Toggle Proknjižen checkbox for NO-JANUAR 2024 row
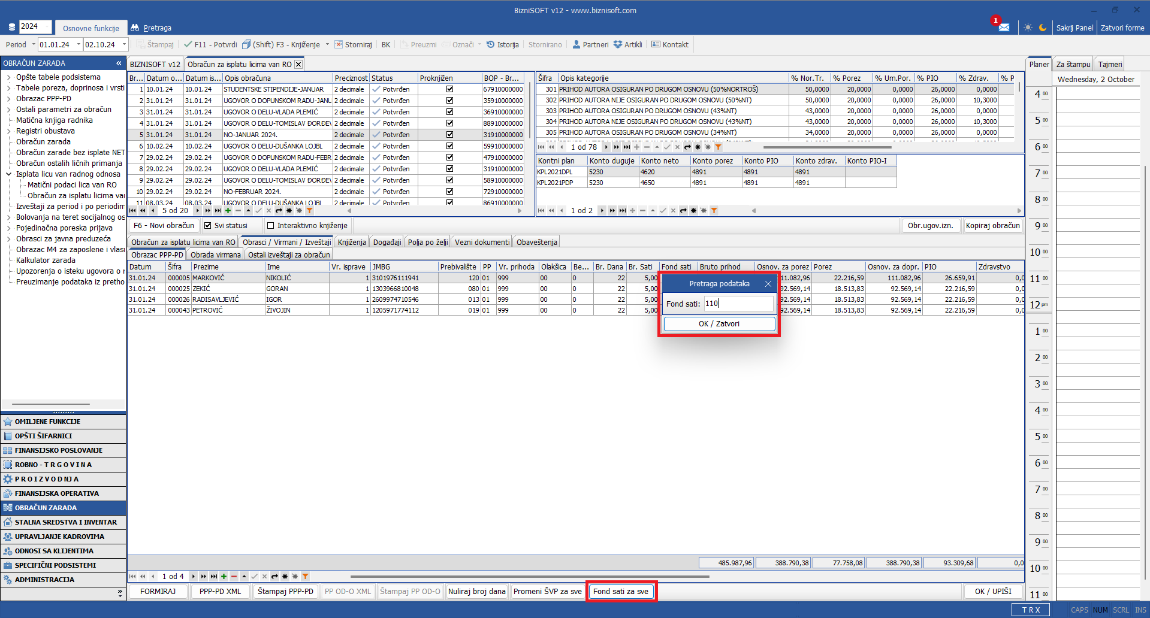 (x=449, y=135)
